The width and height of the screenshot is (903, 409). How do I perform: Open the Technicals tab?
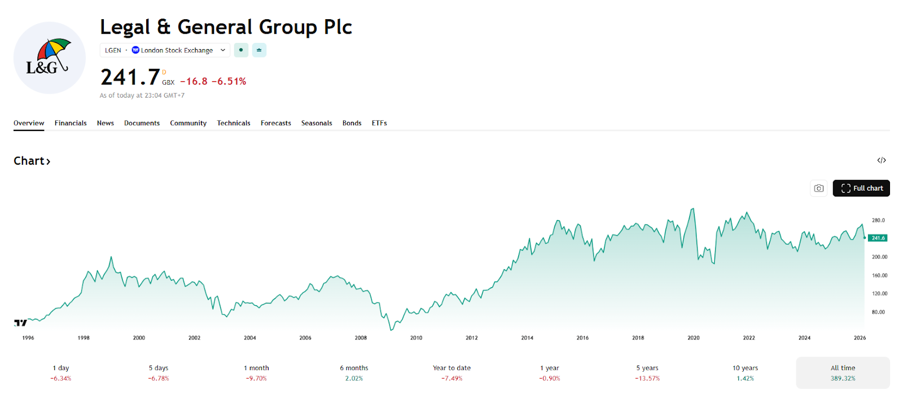[234, 123]
